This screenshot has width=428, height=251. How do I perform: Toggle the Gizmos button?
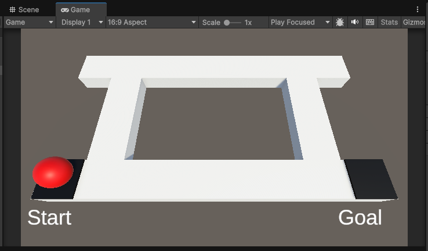point(414,22)
